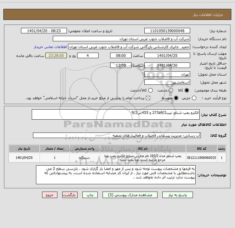
Task: Click the unit cell دستگاه
Action: (x=85, y=158)
